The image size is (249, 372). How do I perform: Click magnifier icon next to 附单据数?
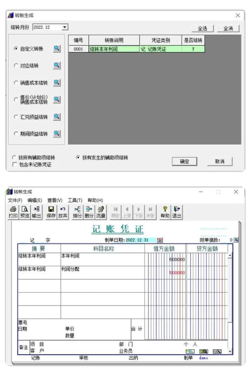(x=236, y=239)
